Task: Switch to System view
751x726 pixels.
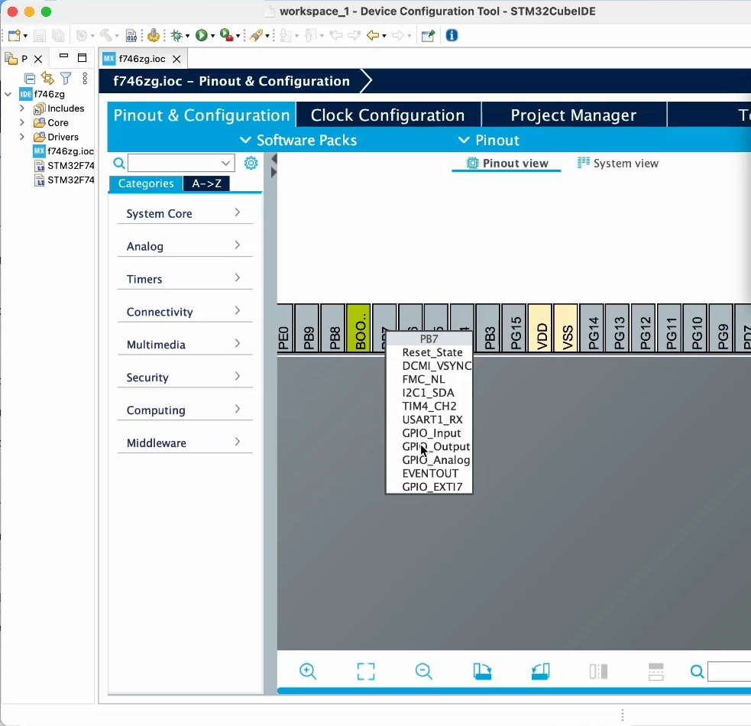Action: pos(617,164)
